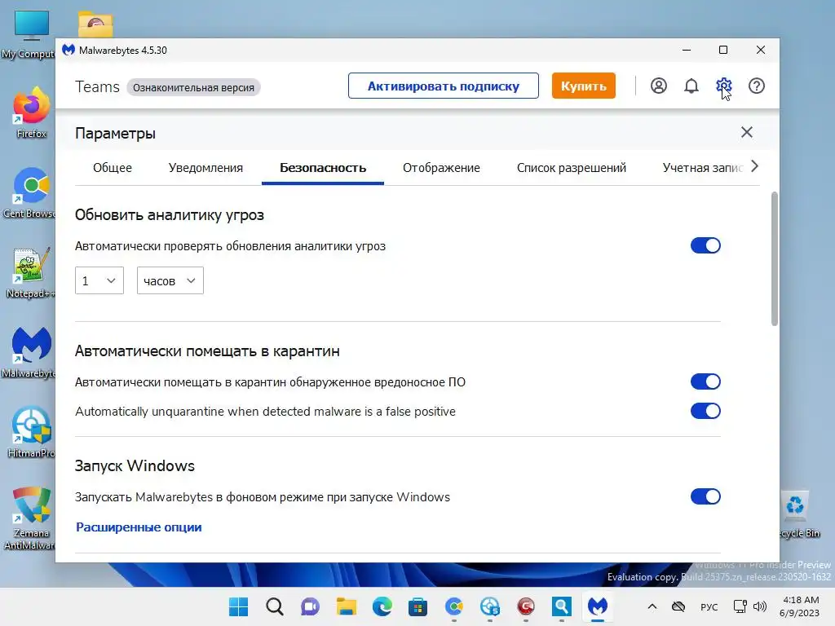Launch Microsoft Edge from the taskbar
This screenshot has height=626, width=835.
point(382,606)
